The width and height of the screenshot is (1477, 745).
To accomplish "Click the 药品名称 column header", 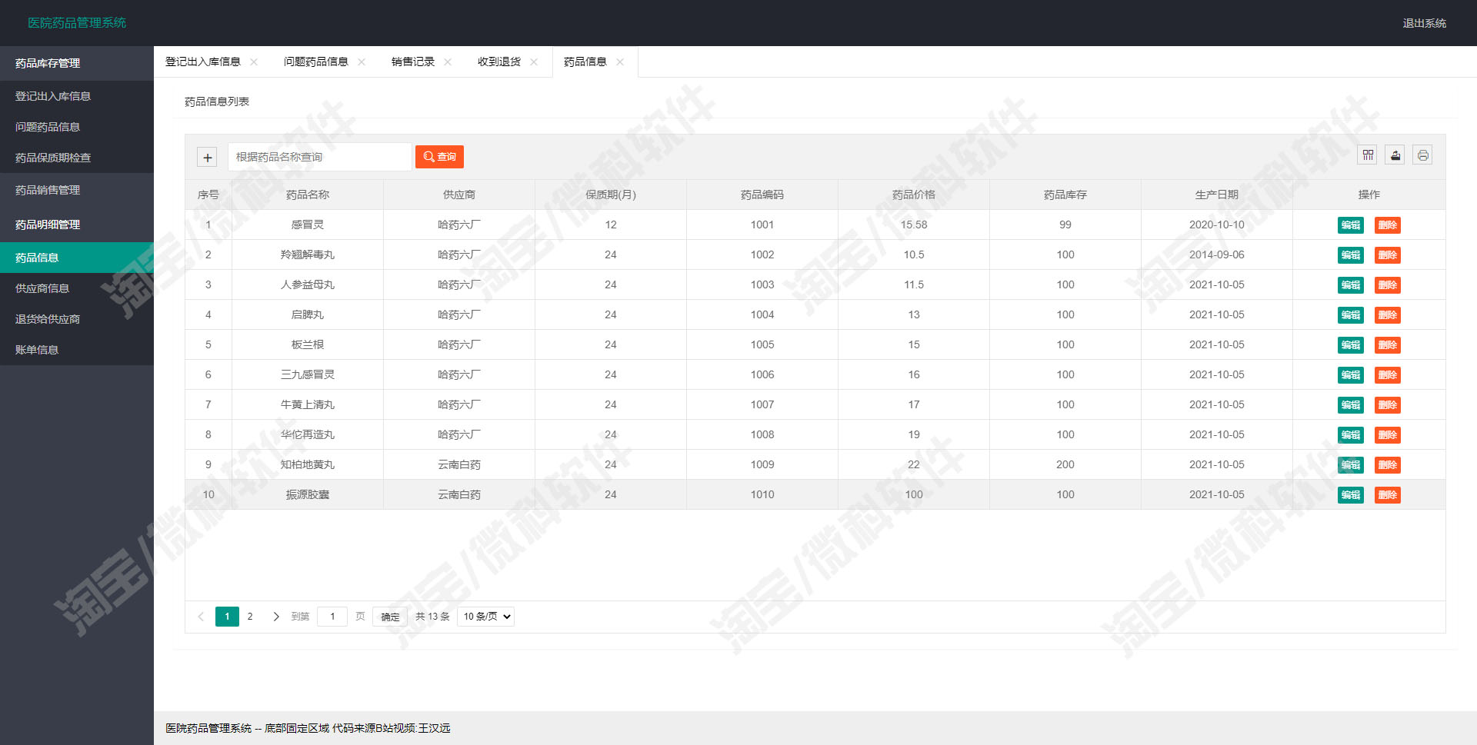I will pyautogui.click(x=308, y=195).
